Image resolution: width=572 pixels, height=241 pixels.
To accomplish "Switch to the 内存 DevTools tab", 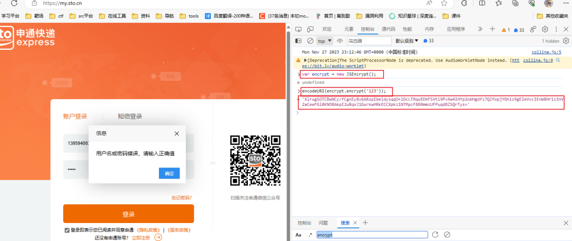I will click(430, 30).
